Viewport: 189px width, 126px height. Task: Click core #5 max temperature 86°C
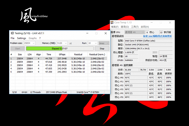pos(160,97)
